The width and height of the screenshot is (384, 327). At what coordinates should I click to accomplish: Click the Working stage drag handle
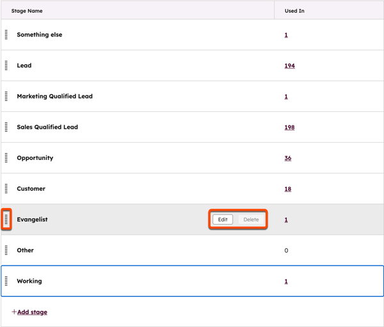pos(6,281)
